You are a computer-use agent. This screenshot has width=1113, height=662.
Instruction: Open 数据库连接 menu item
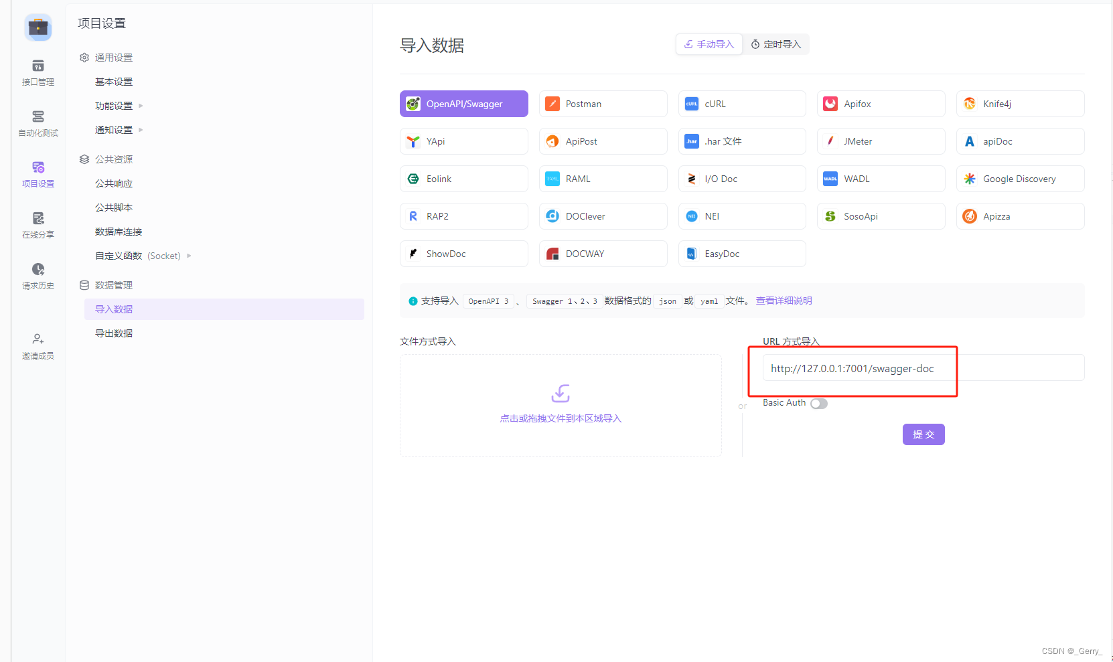pyautogui.click(x=119, y=232)
